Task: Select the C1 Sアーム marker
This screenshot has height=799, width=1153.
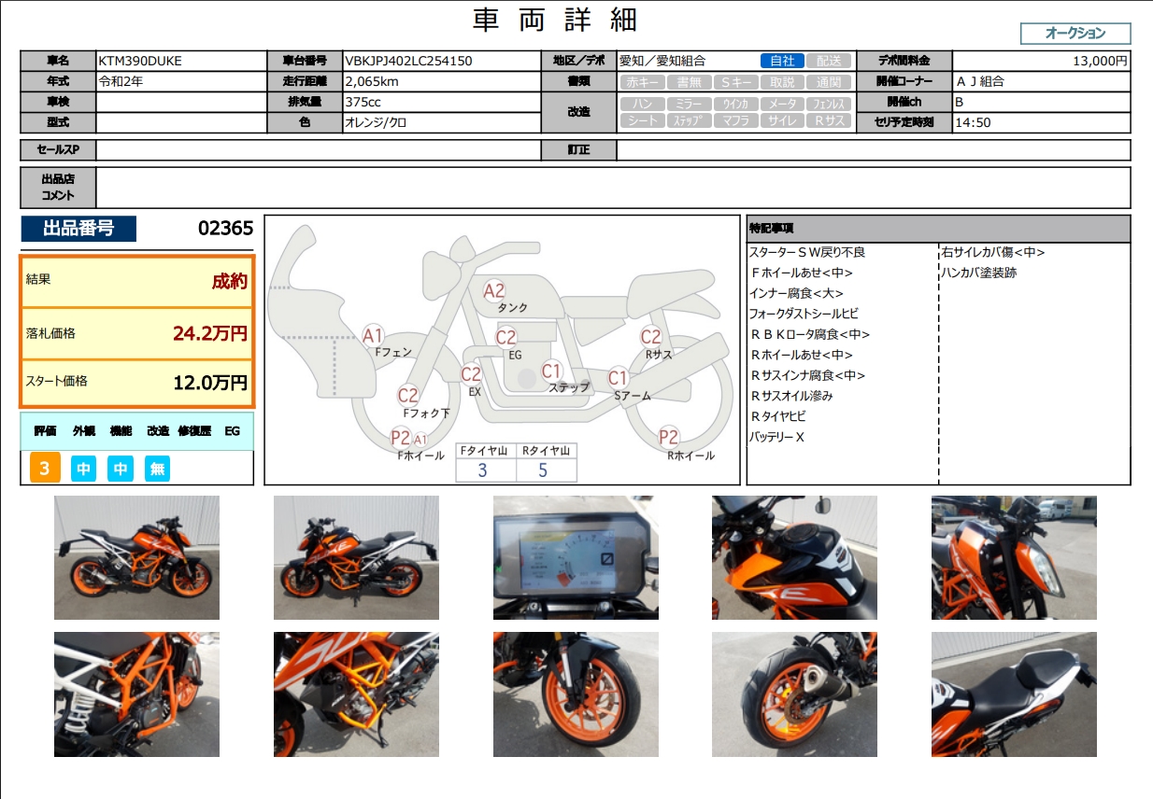Action: (618, 378)
